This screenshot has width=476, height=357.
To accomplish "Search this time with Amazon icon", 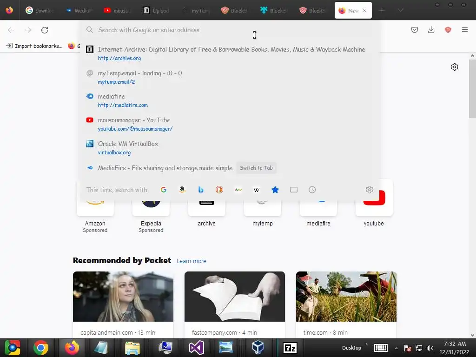I will (x=182, y=190).
